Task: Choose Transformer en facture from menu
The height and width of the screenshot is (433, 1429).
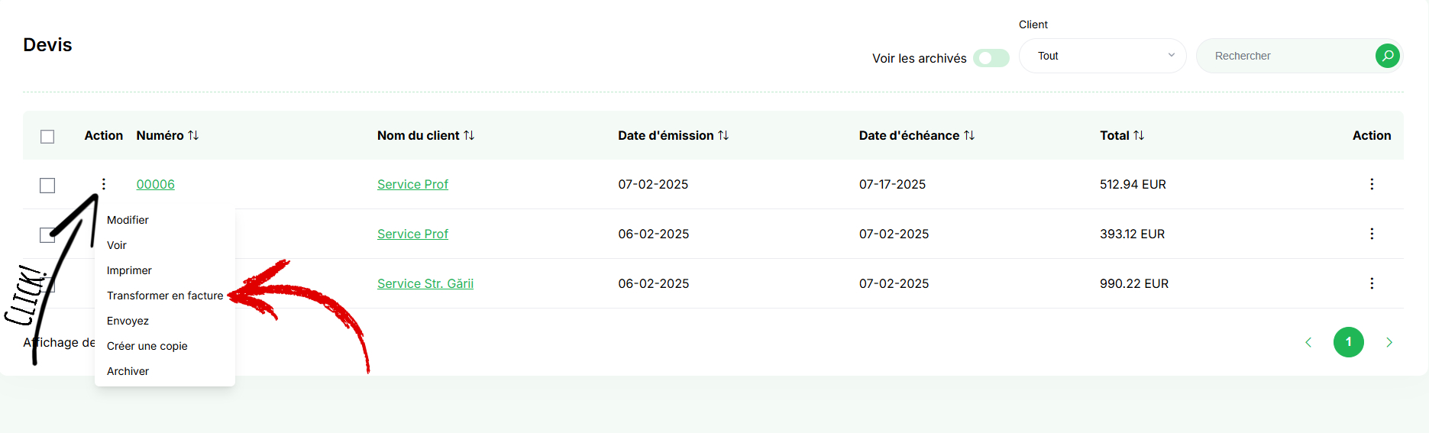Action: (x=165, y=296)
